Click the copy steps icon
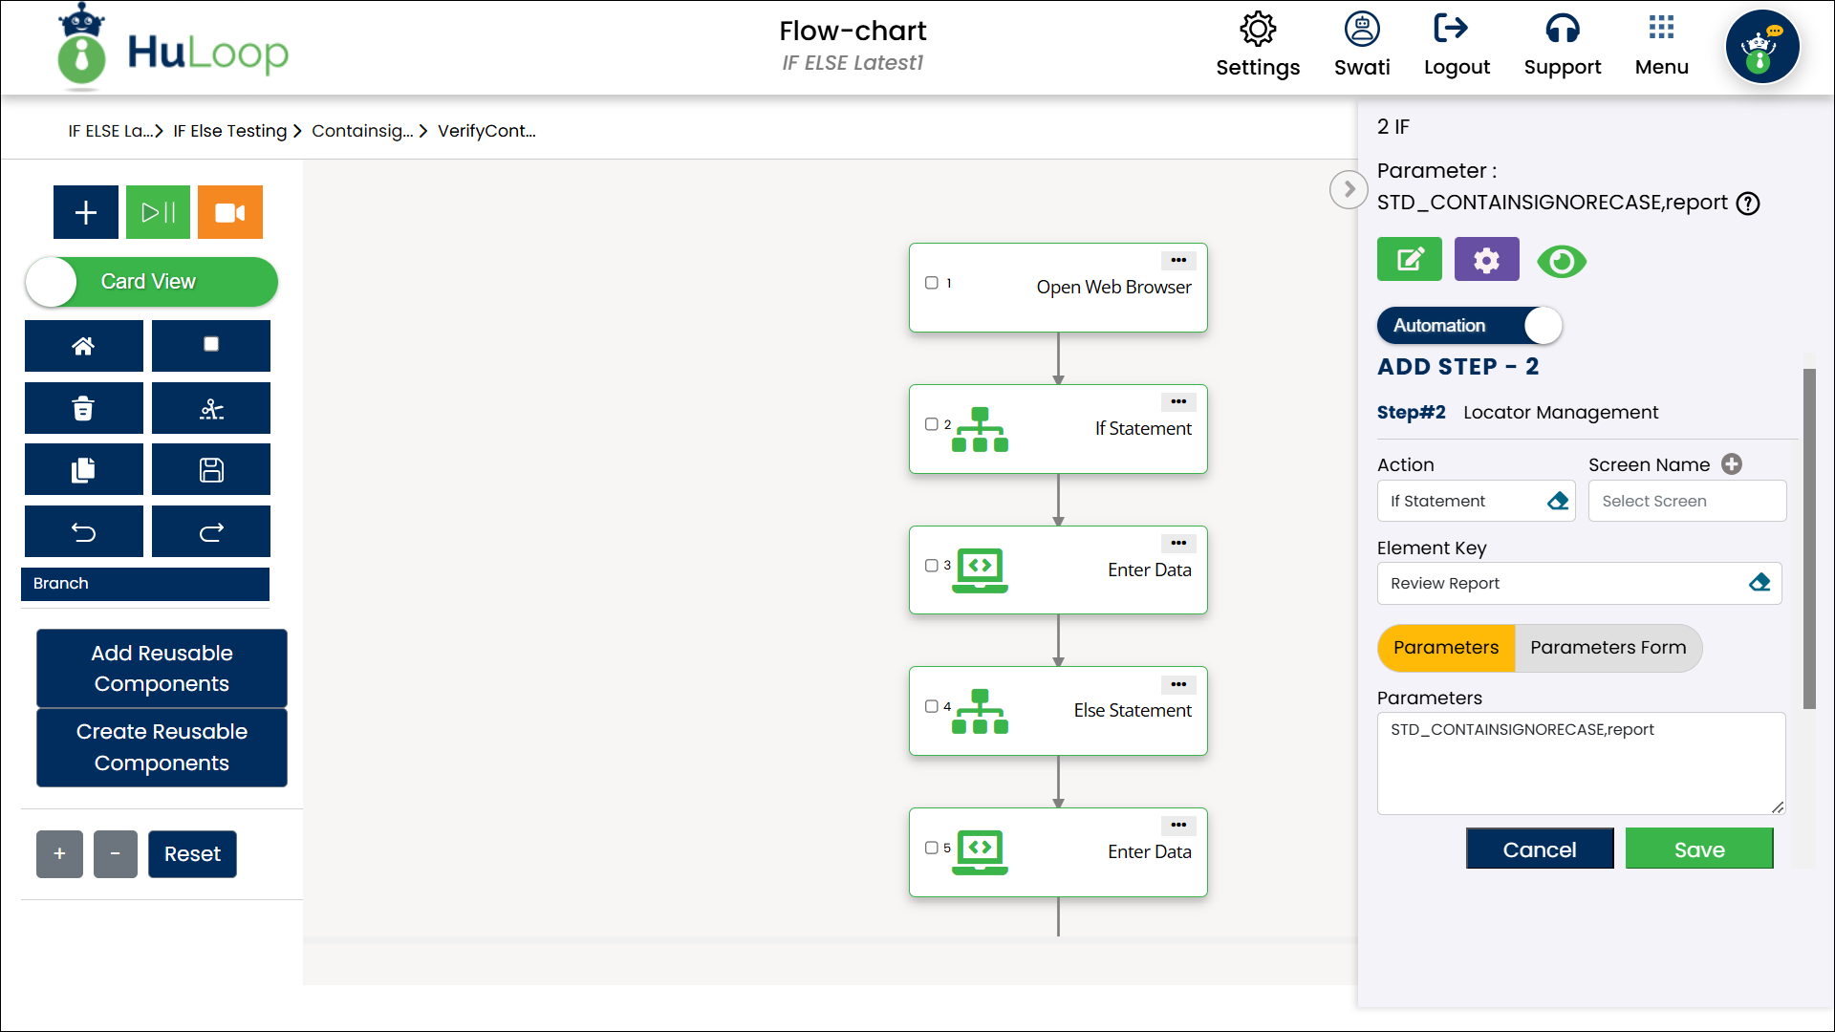 [x=84, y=470]
